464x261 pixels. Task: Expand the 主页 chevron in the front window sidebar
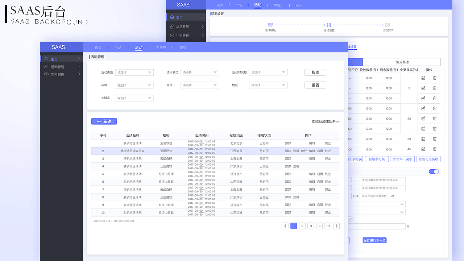[79, 59]
